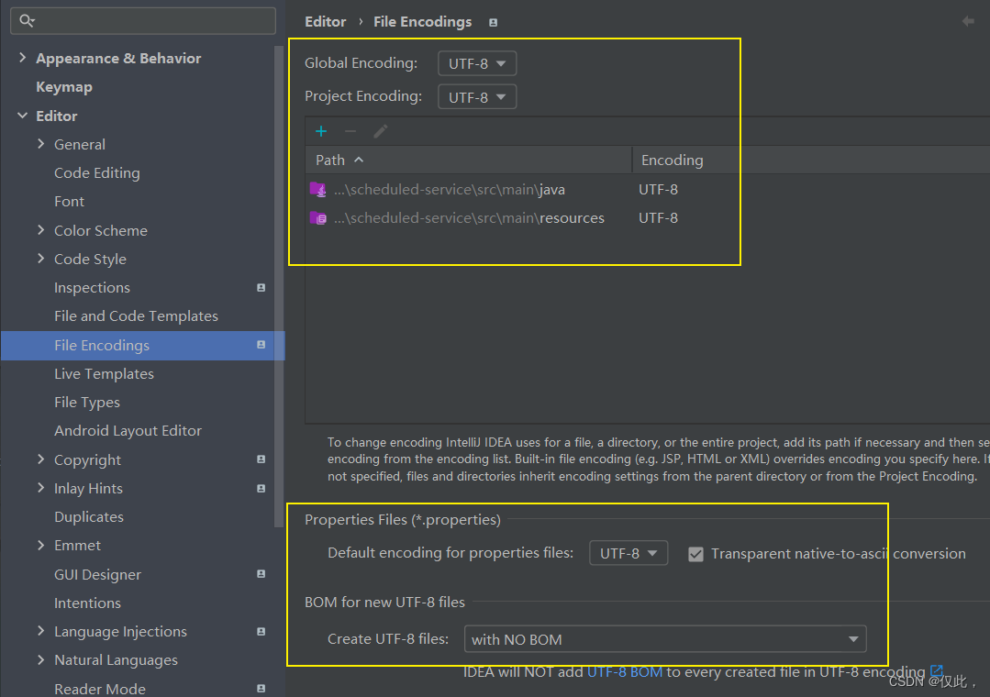Toggle Transparent native-to-ascii conversion checkbox

tap(695, 554)
